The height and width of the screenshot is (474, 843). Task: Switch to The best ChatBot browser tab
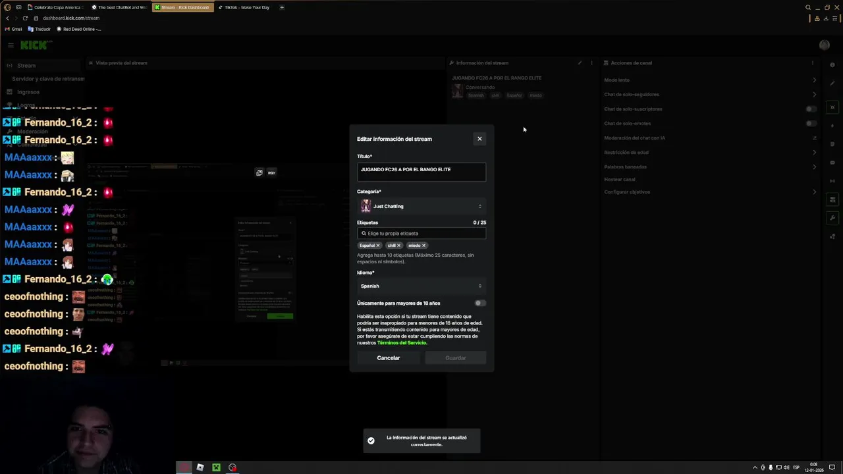(x=120, y=7)
